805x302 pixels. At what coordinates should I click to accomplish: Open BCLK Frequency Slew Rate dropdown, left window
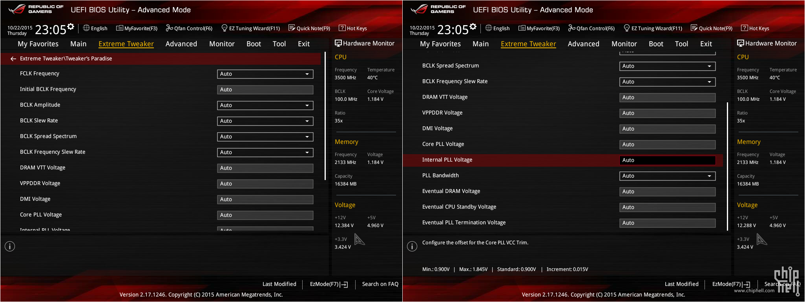tap(265, 152)
